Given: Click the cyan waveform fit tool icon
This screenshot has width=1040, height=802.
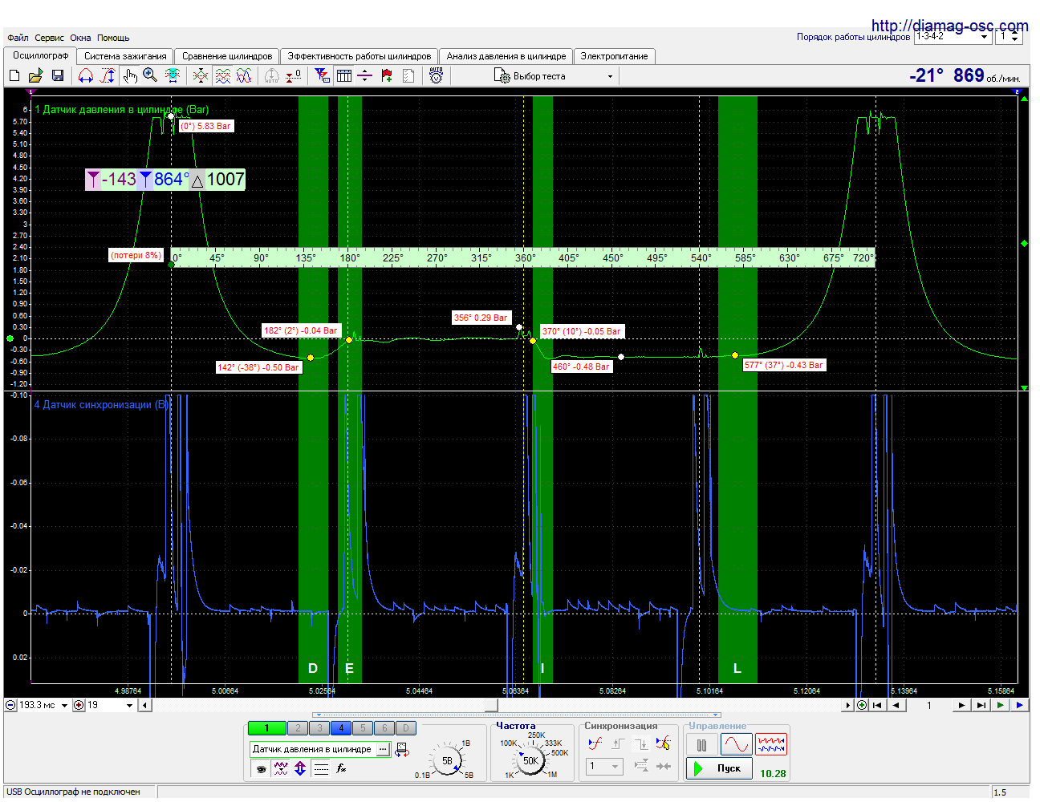Looking at the screenshot, I should 173,75.
